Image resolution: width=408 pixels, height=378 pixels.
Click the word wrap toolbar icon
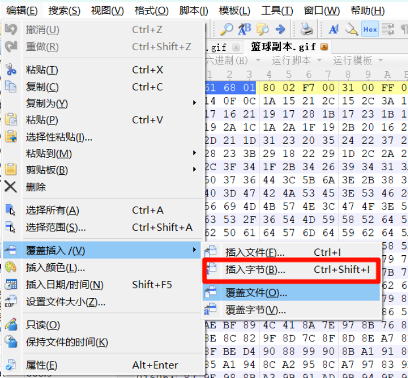coord(387,29)
